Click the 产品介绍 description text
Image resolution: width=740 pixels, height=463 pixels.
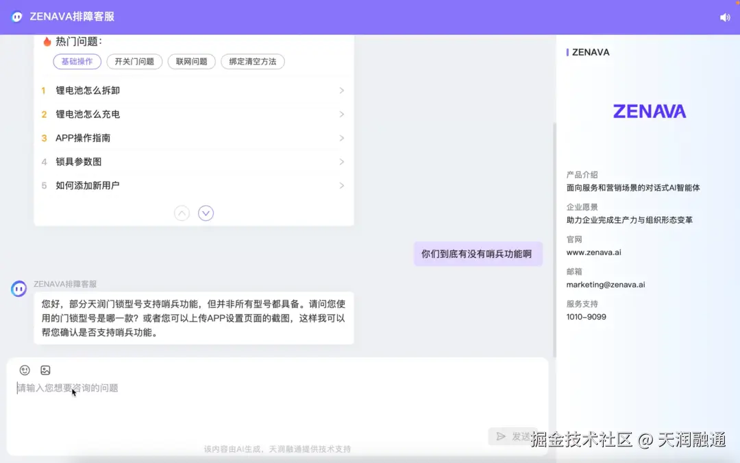[633, 188]
